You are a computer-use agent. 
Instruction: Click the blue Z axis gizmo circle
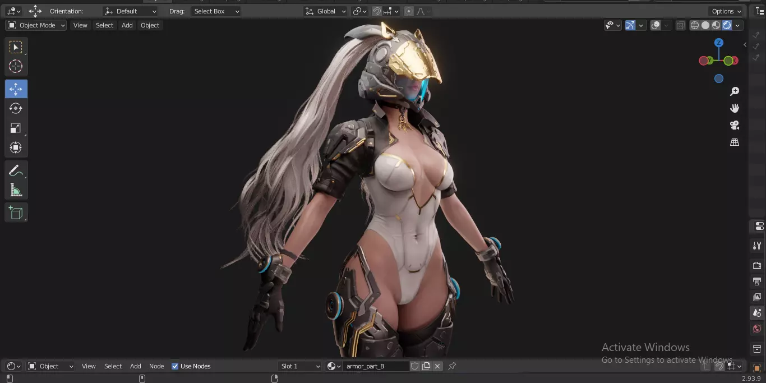(719, 43)
